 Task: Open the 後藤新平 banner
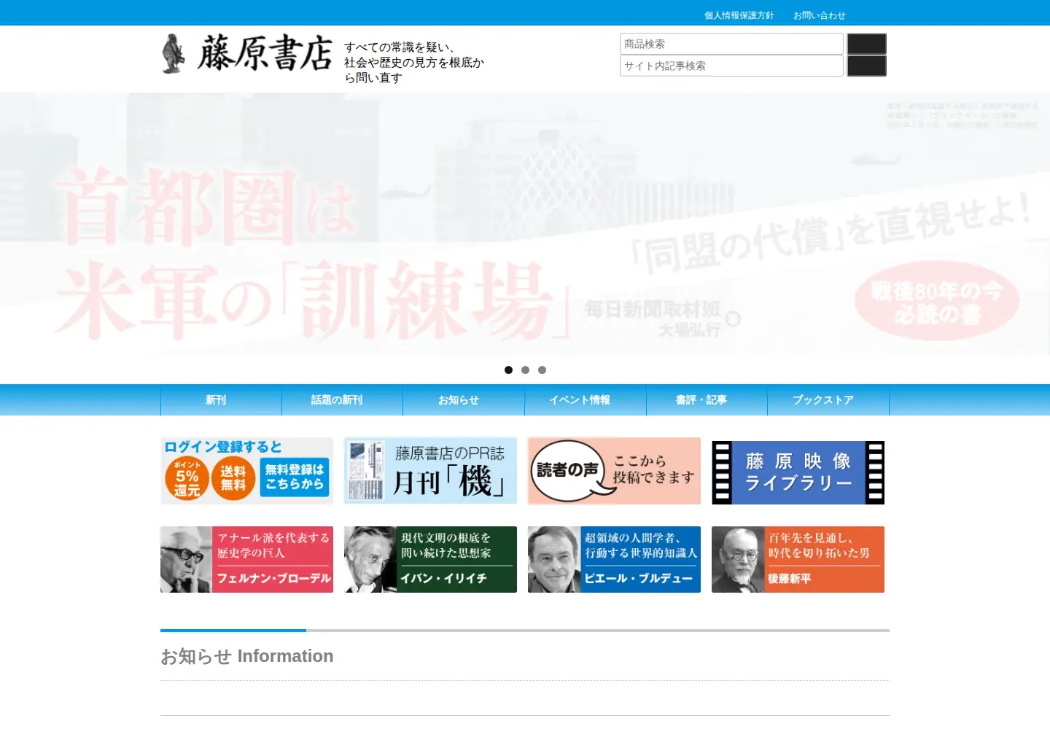click(798, 559)
